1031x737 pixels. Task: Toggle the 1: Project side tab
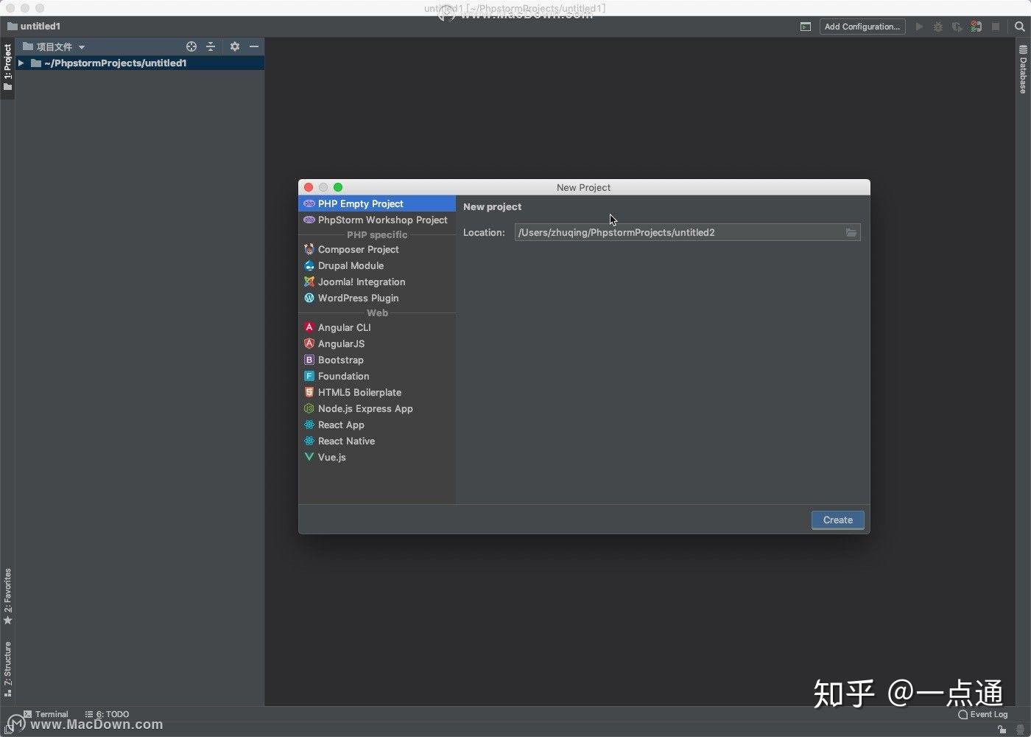click(7, 67)
